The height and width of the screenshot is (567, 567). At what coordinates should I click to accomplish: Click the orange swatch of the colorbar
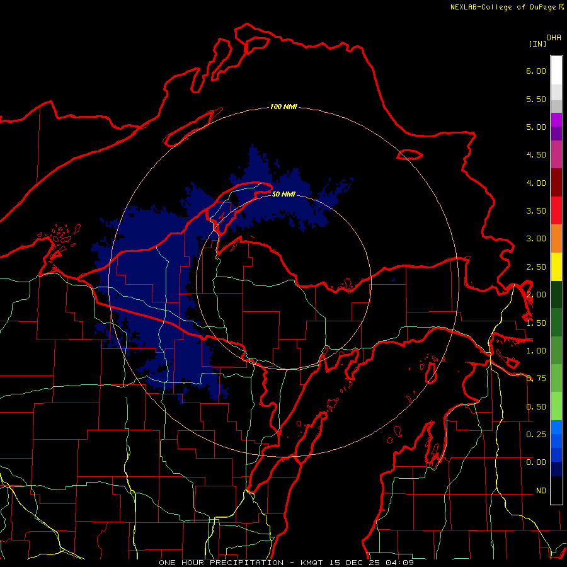(x=556, y=238)
